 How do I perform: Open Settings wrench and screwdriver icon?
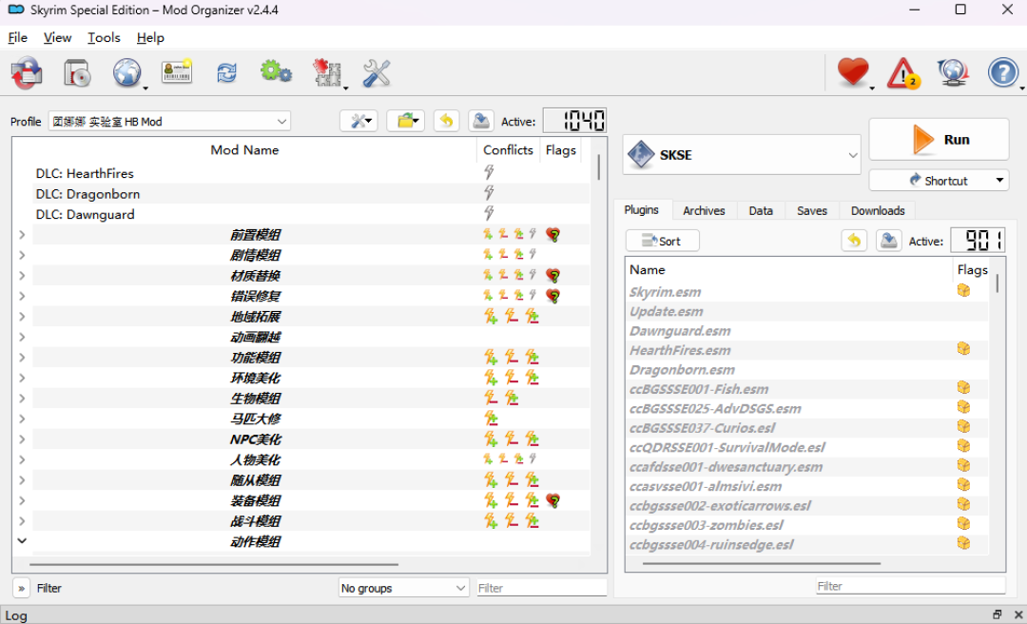pyautogui.click(x=377, y=72)
